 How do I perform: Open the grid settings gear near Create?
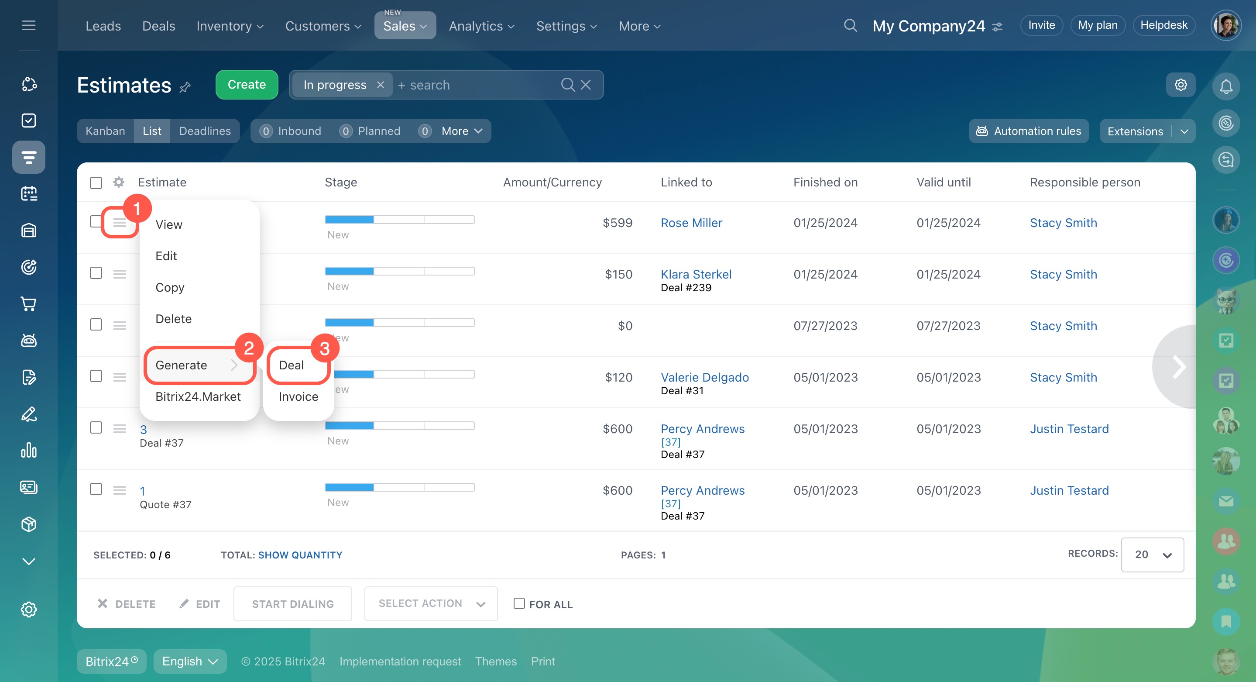1181,85
